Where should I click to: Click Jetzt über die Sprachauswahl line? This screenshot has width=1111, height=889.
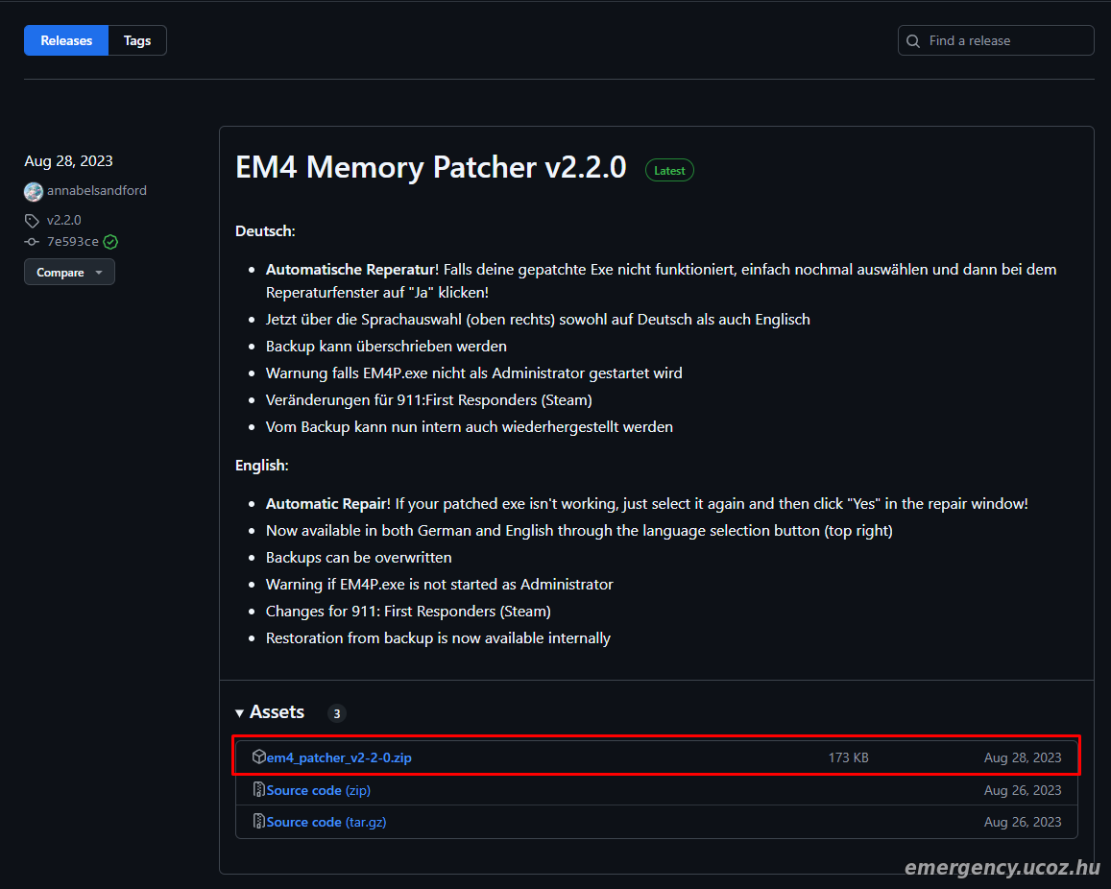click(538, 320)
